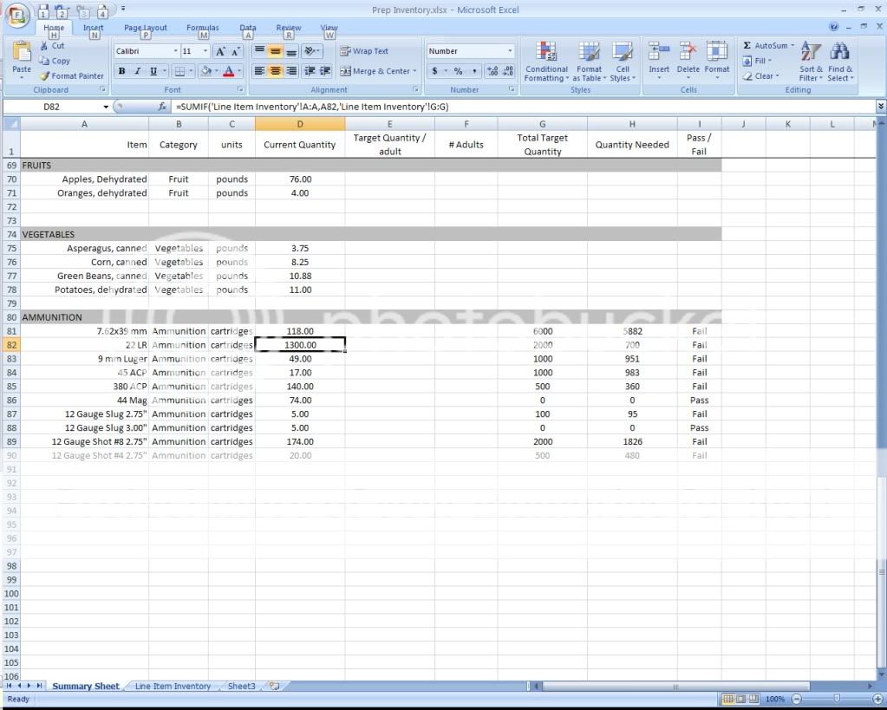The image size is (887, 710).
Task: Click the Copy command
Action: click(x=55, y=61)
